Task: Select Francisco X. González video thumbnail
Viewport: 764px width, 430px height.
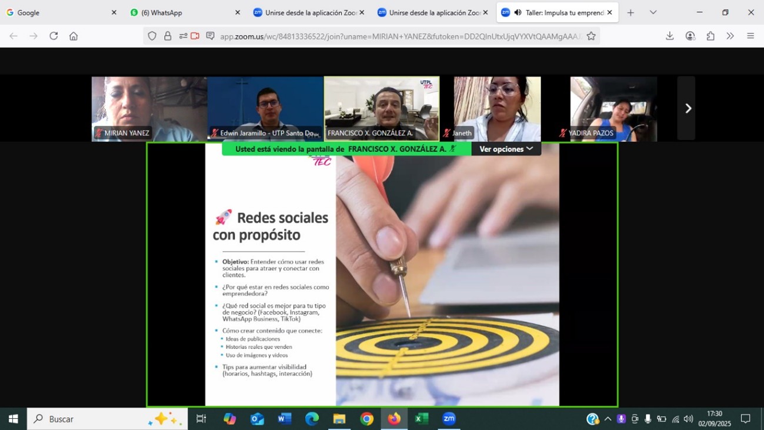Action: point(381,108)
